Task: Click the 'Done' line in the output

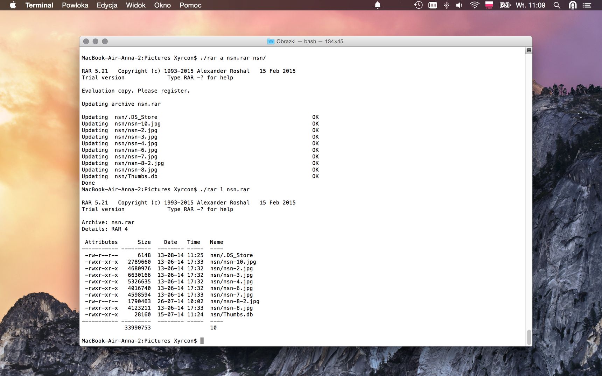Action: pyautogui.click(x=88, y=183)
